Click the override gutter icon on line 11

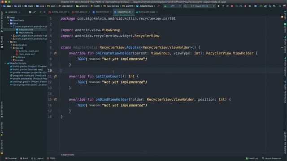point(55,76)
